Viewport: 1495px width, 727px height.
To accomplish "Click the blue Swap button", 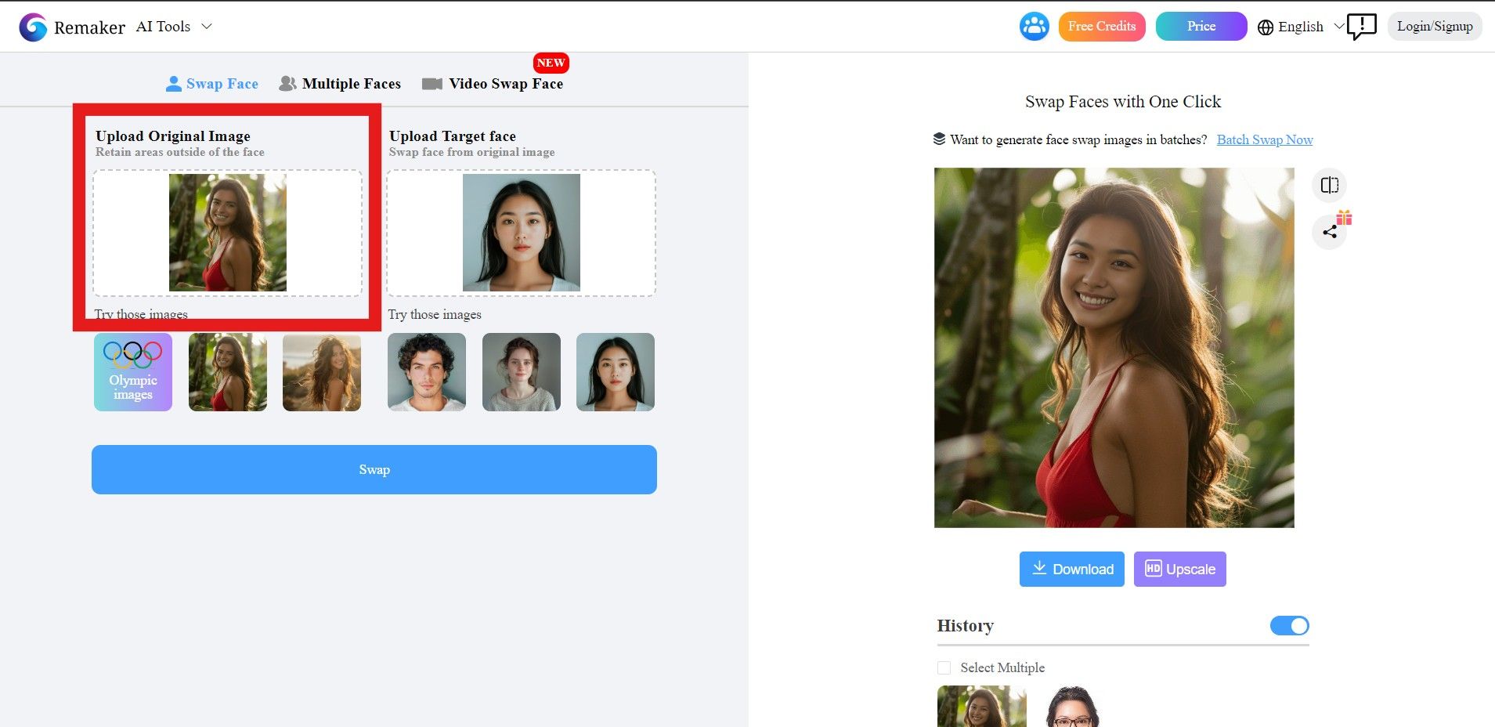I will coord(374,470).
